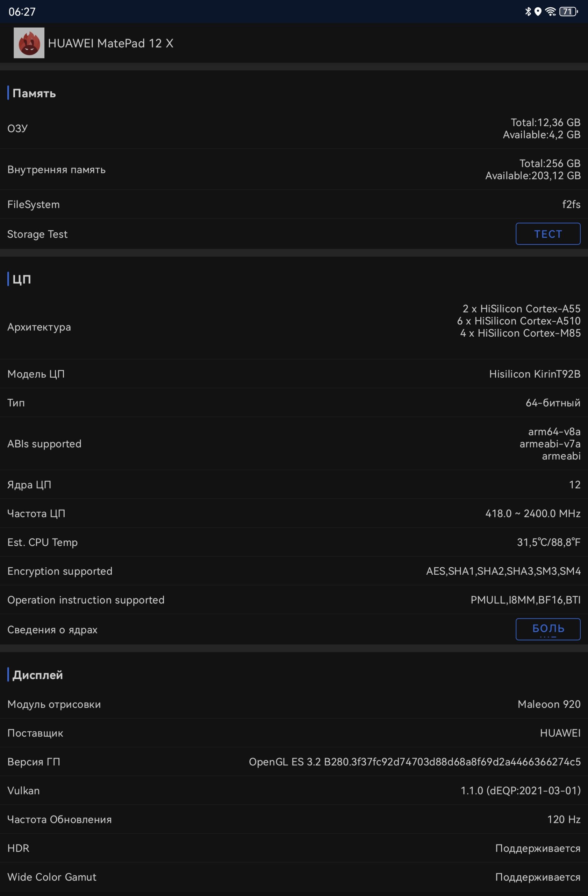Tap the Wi-Fi signal status icon
Screen dimensions: 588x896
(x=551, y=12)
